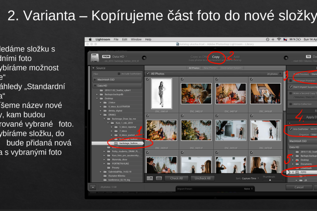Click the catalog file icon in the title bar
Image resolution: width=317 pixels, height=211 pixels.
coord(177,44)
